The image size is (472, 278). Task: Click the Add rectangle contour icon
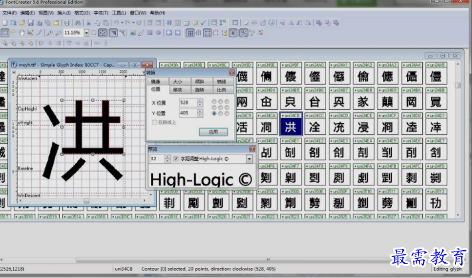(x=150, y=32)
